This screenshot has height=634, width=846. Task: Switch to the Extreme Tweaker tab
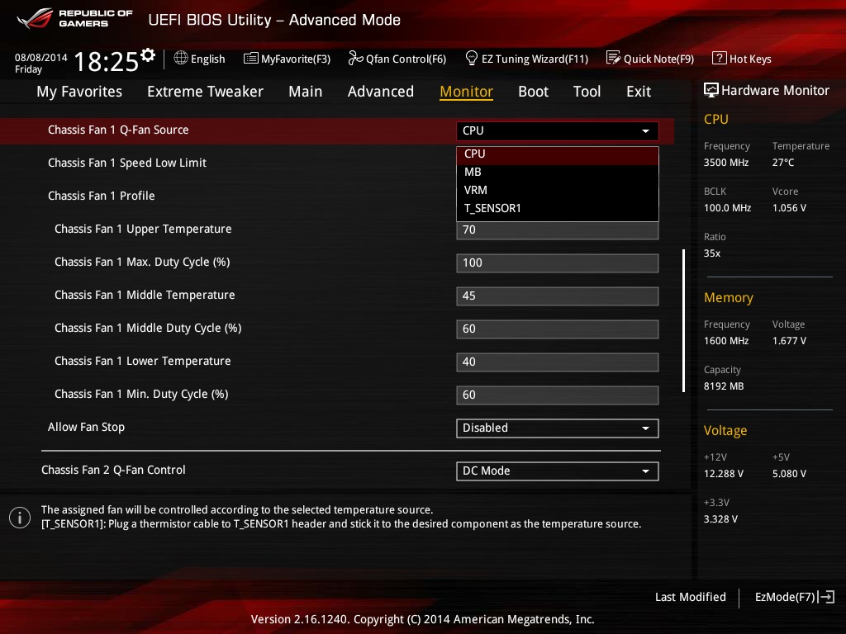(x=205, y=92)
